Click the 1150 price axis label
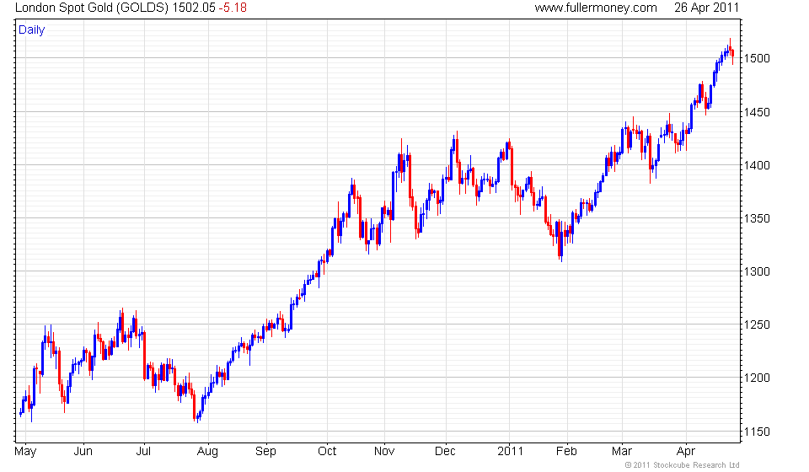 pyautogui.click(x=757, y=432)
